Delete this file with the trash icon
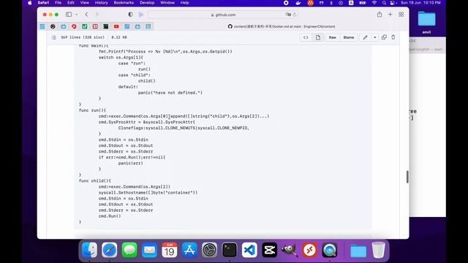Viewport: 468px width, 263px height. coord(393,37)
